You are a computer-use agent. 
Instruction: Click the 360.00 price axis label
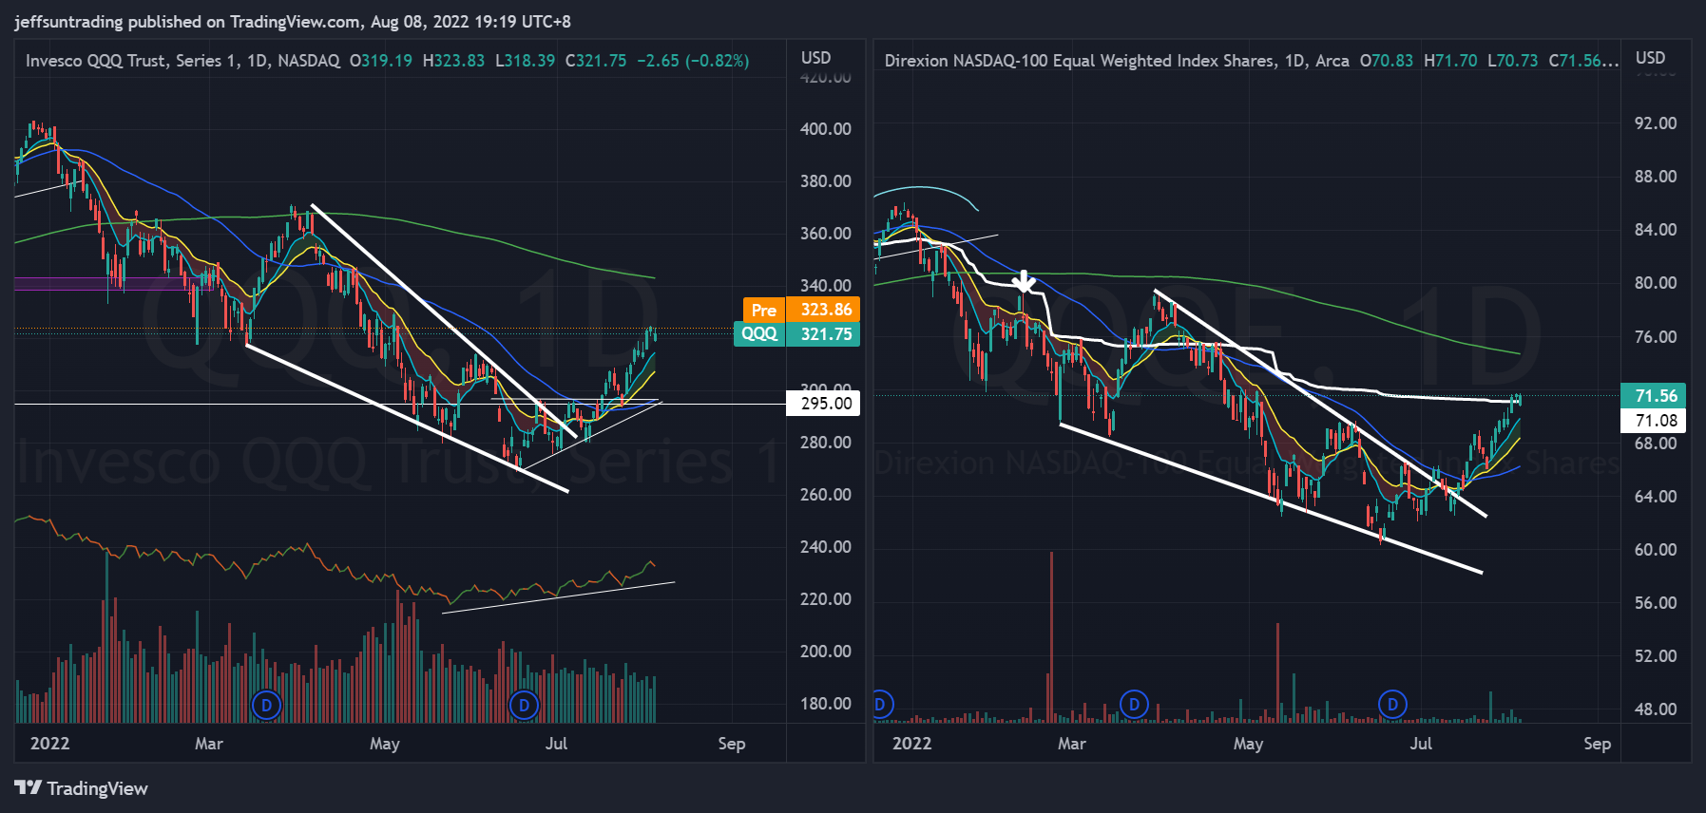(x=826, y=234)
